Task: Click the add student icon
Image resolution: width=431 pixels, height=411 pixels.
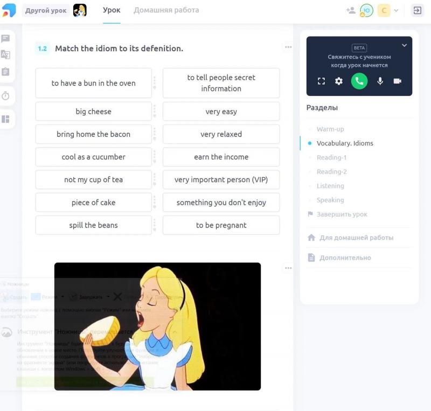Action: (x=351, y=10)
